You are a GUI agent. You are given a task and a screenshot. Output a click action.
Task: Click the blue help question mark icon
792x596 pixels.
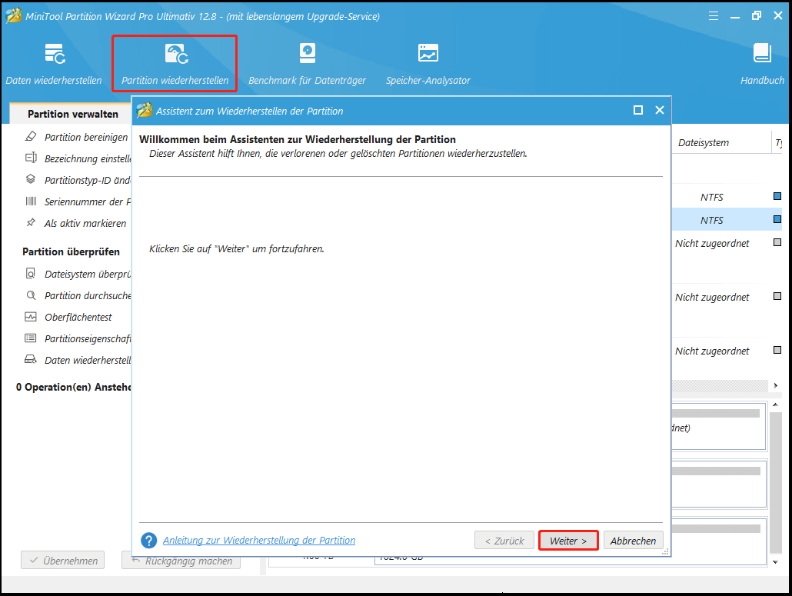coord(148,541)
